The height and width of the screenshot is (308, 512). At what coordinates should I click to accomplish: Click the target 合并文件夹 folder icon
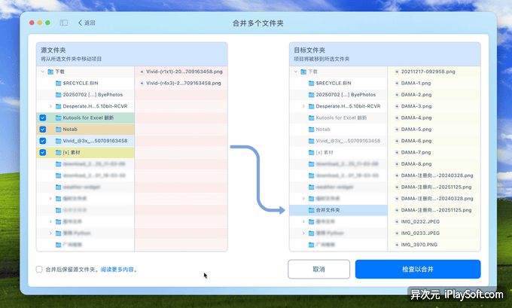[312, 210]
